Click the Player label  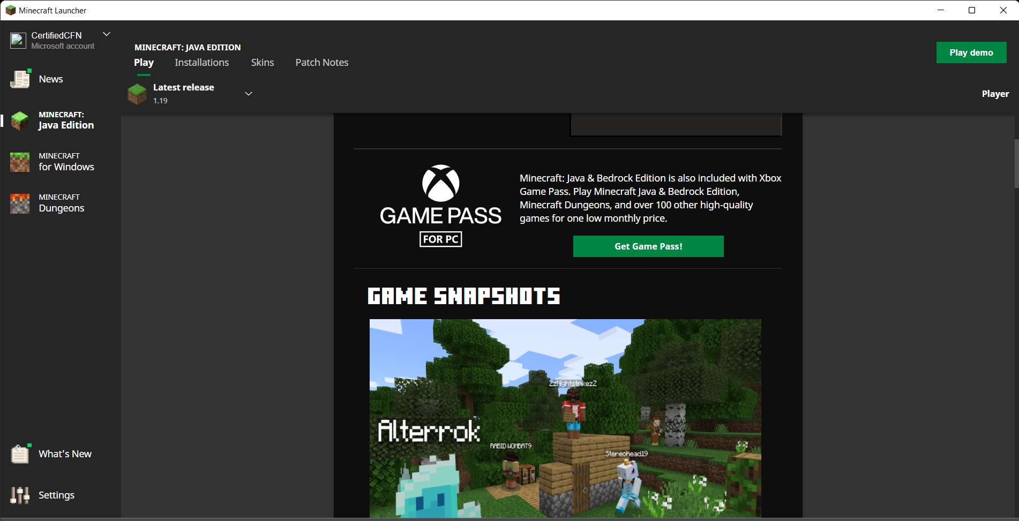pos(995,94)
